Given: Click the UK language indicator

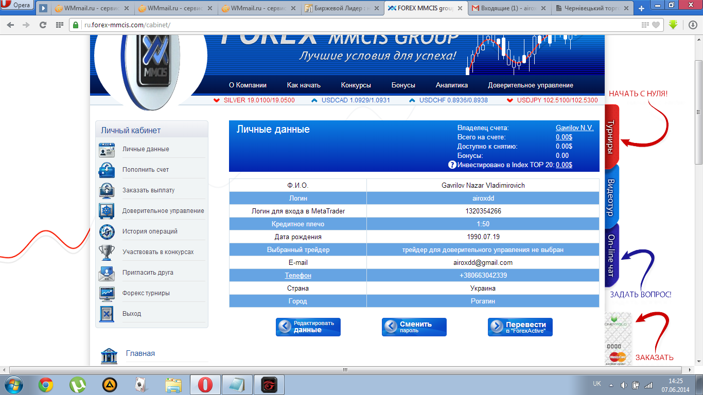Looking at the screenshot, I should 597,384.
